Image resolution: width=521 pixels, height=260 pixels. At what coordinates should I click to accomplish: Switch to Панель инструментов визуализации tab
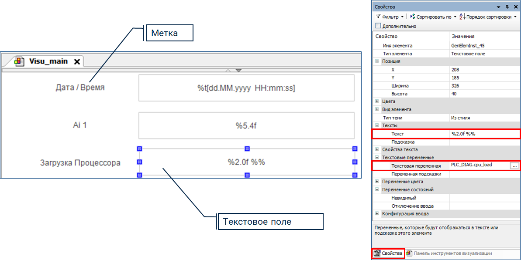point(452,253)
